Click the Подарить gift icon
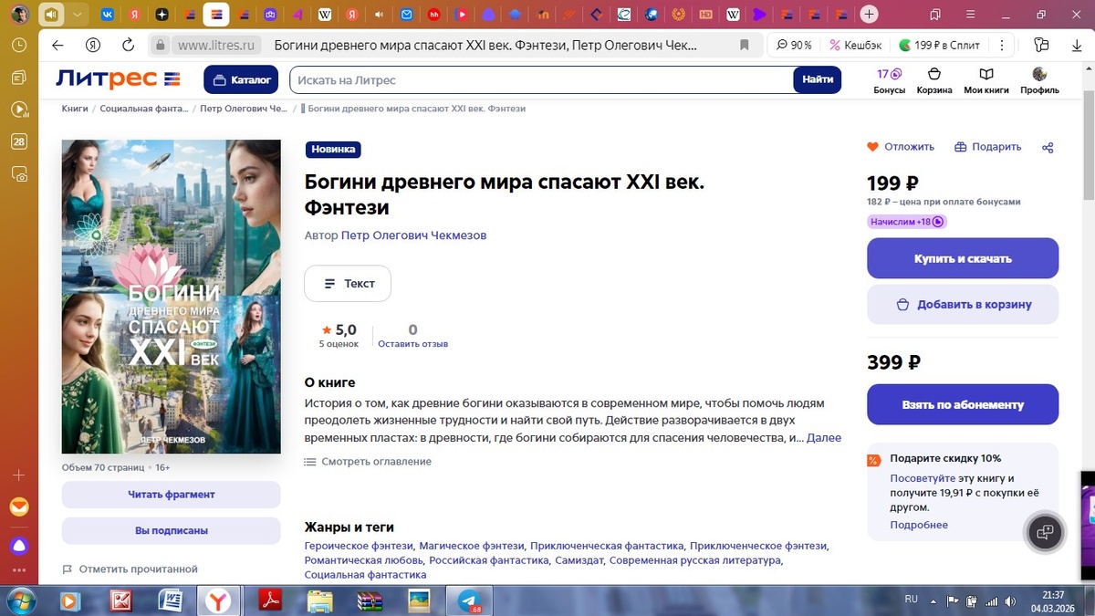 coord(960,147)
